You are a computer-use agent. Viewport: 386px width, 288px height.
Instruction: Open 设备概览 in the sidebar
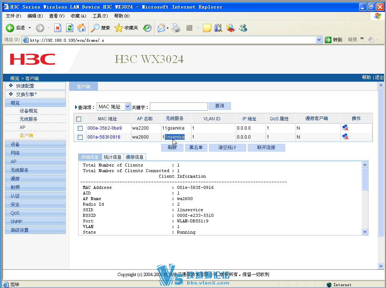[28, 111]
